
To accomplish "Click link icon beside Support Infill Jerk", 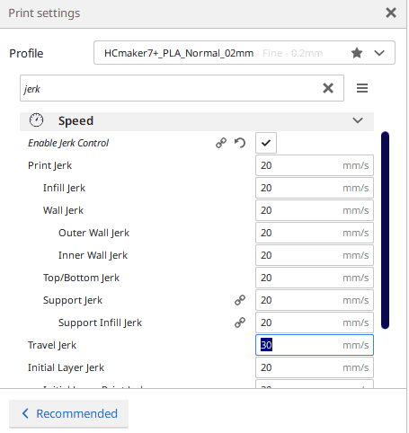I will 240,323.
